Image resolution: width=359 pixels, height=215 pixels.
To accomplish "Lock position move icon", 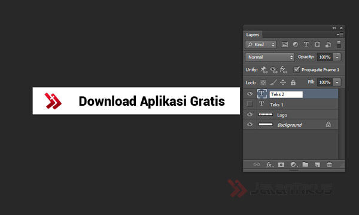I will 283,82.
